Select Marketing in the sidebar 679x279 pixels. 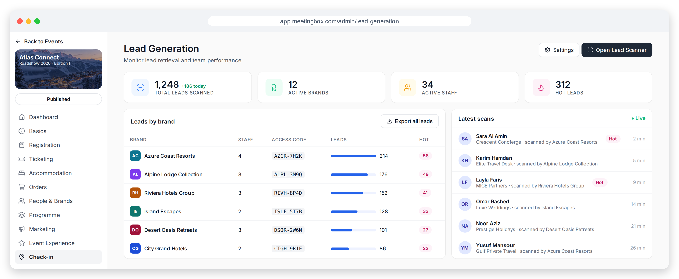point(58,229)
